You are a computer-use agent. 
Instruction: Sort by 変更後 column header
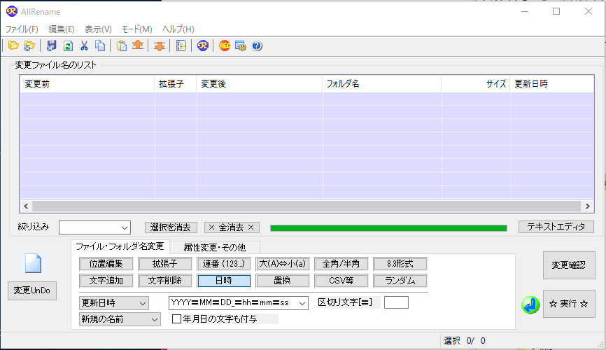pos(260,84)
